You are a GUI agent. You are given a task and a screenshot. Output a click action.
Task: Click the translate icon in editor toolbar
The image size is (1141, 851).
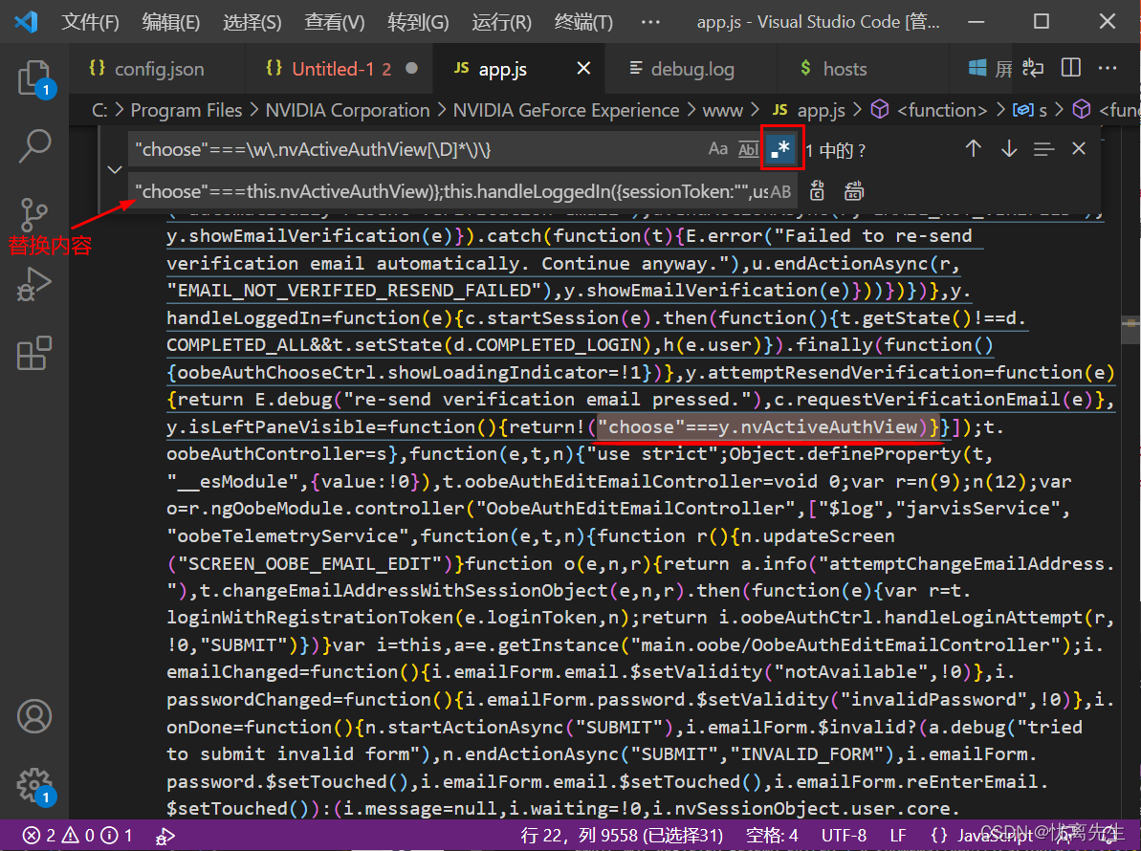tap(1033, 69)
